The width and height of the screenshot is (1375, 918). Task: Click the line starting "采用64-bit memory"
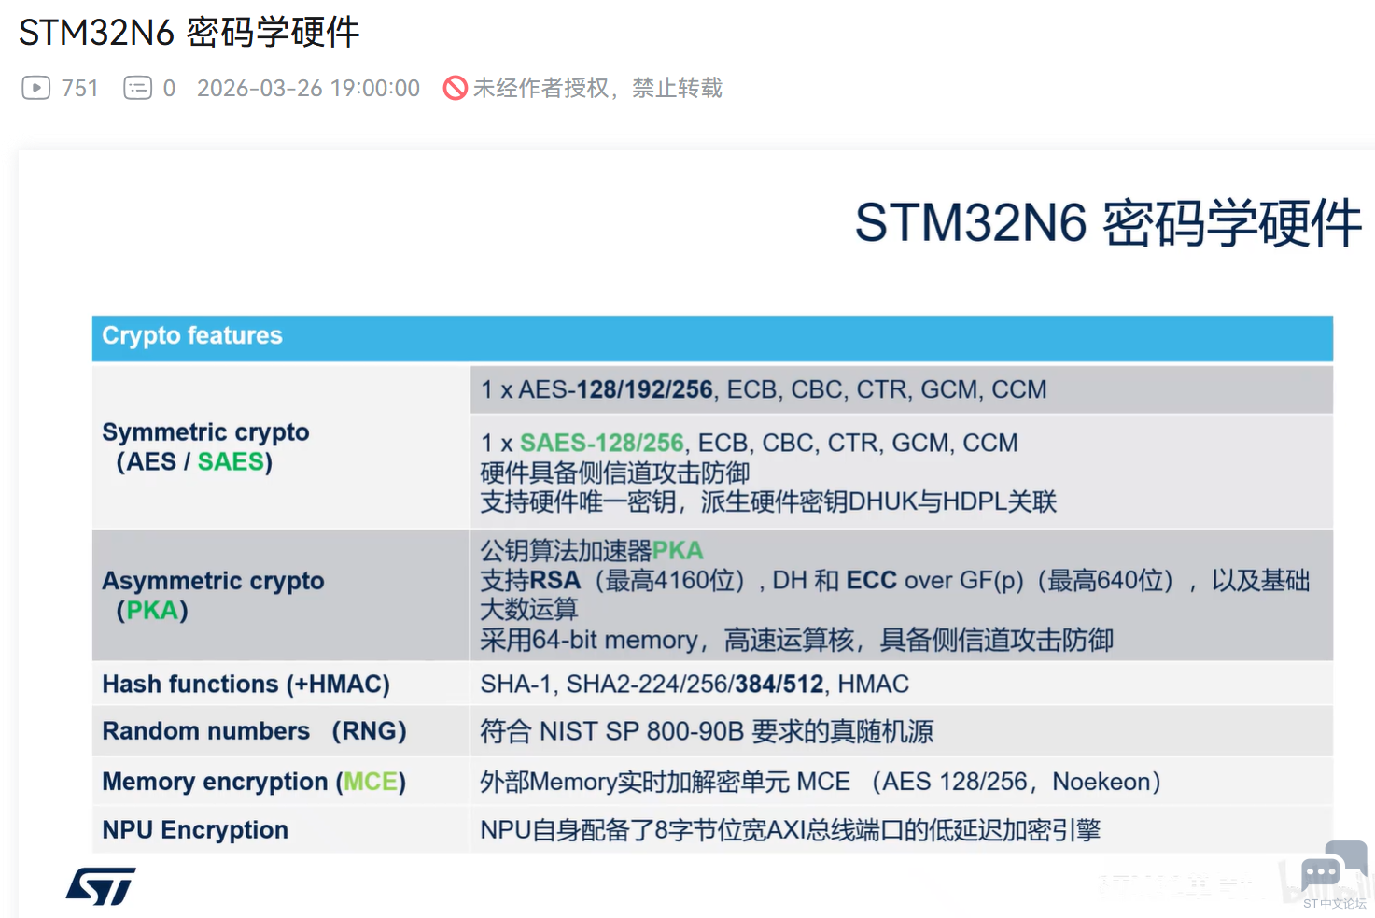[x=797, y=640]
